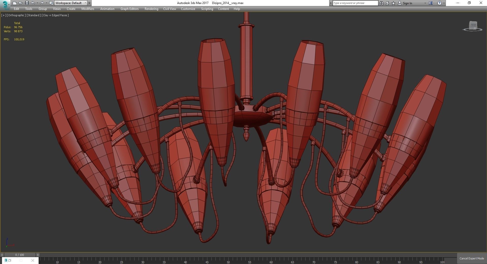Open the Graph Editors menu
Image resolution: width=487 pixels, height=264 pixels.
click(129, 9)
